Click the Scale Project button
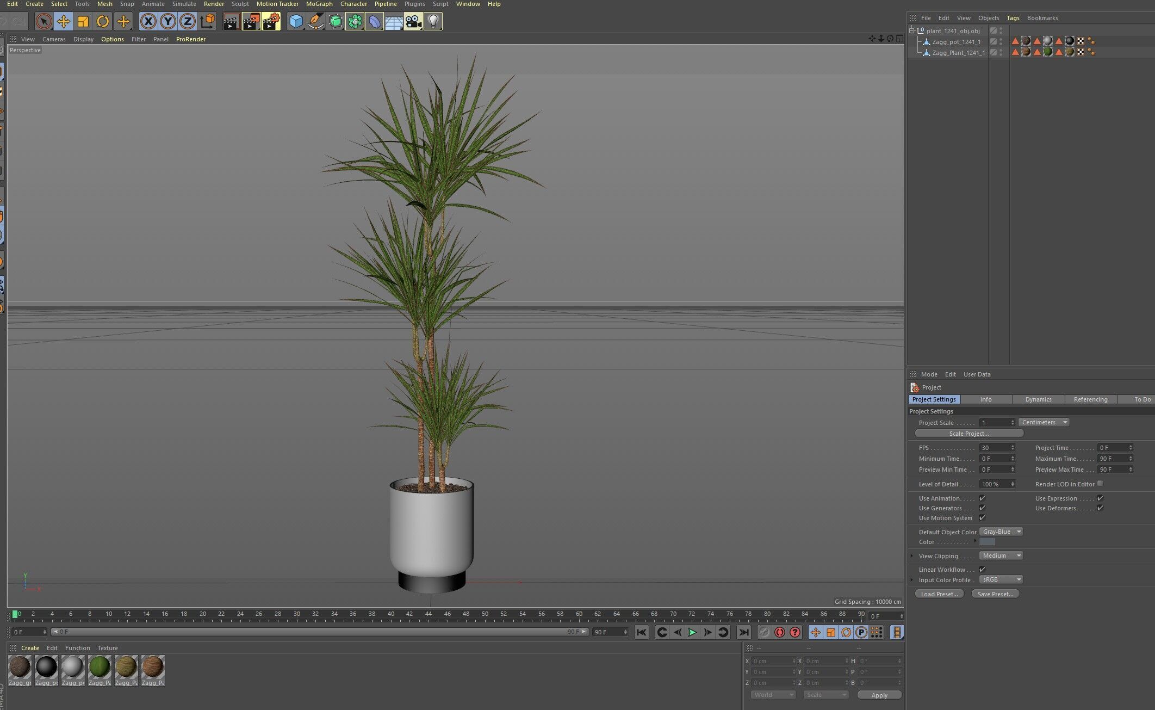 pos(969,434)
